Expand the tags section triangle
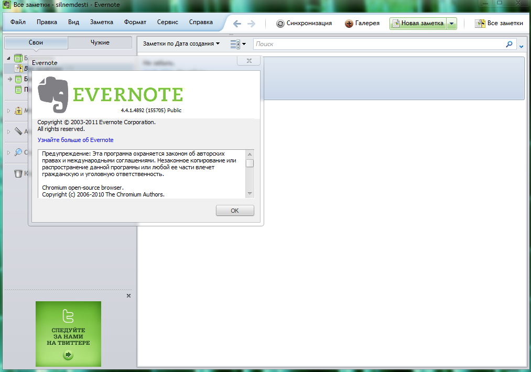This screenshot has width=531, height=372. point(8,111)
